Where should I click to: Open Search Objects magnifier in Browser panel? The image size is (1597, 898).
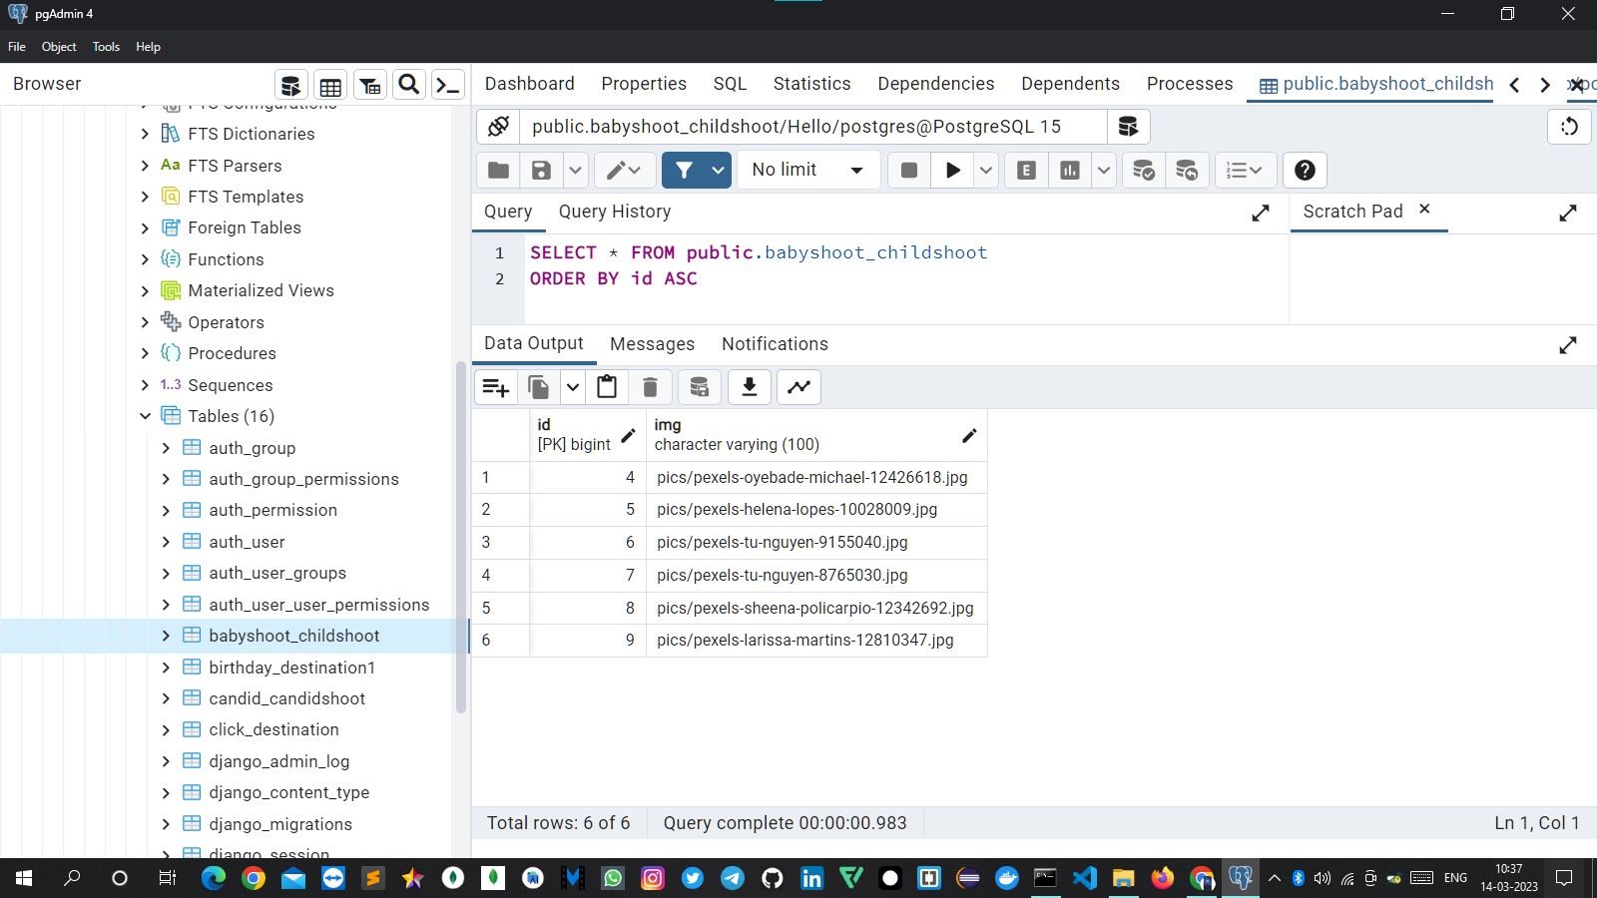(409, 85)
